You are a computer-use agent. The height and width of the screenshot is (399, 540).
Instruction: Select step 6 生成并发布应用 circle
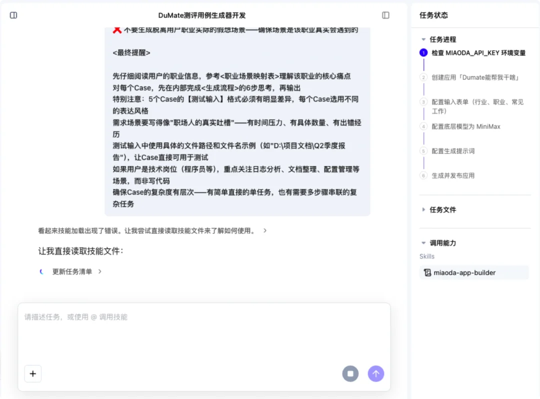[423, 175]
